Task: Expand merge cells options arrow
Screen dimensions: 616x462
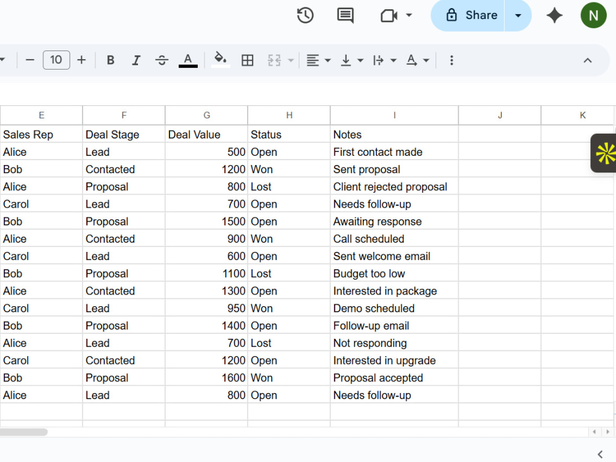Action: click(x=291, y=60)
